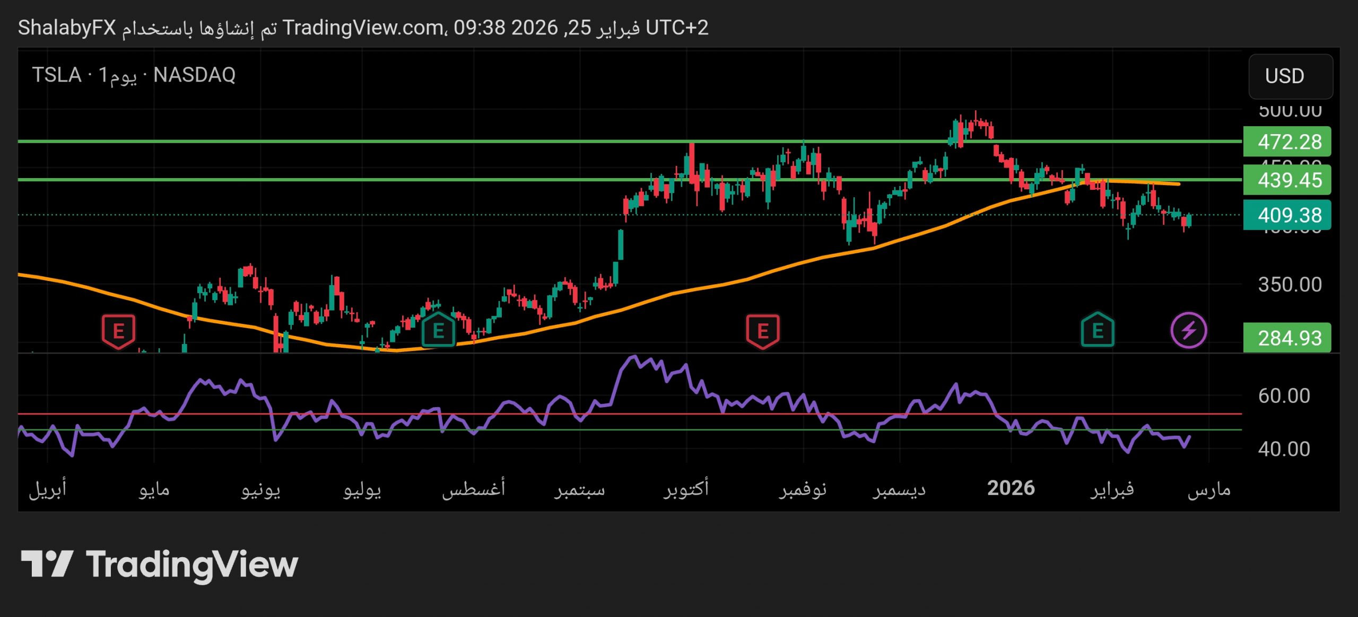Screen dimensions: 1358x617
Task: Click the 2026 year label on time axis
Action: (x=1011, y=488)
